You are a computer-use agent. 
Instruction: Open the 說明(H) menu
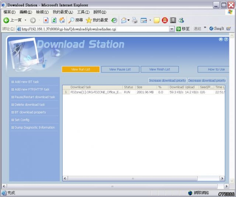[x=100, y=12]
